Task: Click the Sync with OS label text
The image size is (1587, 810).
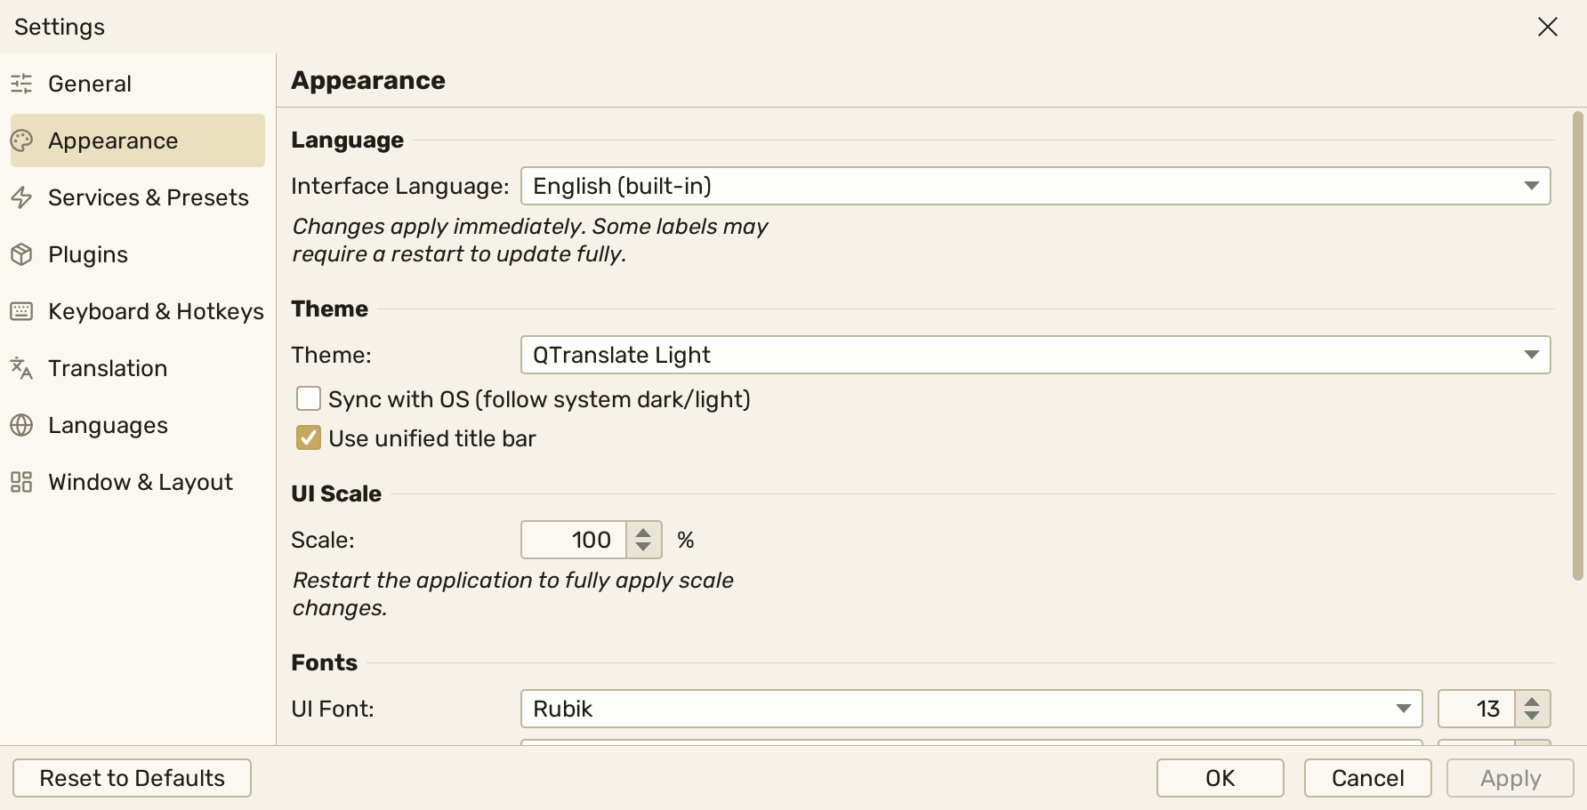Action: pyautogui.click(x=539, y=399)
